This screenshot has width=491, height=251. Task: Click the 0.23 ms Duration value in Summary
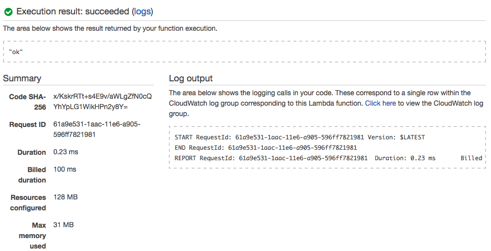click(x=66, y=152)
